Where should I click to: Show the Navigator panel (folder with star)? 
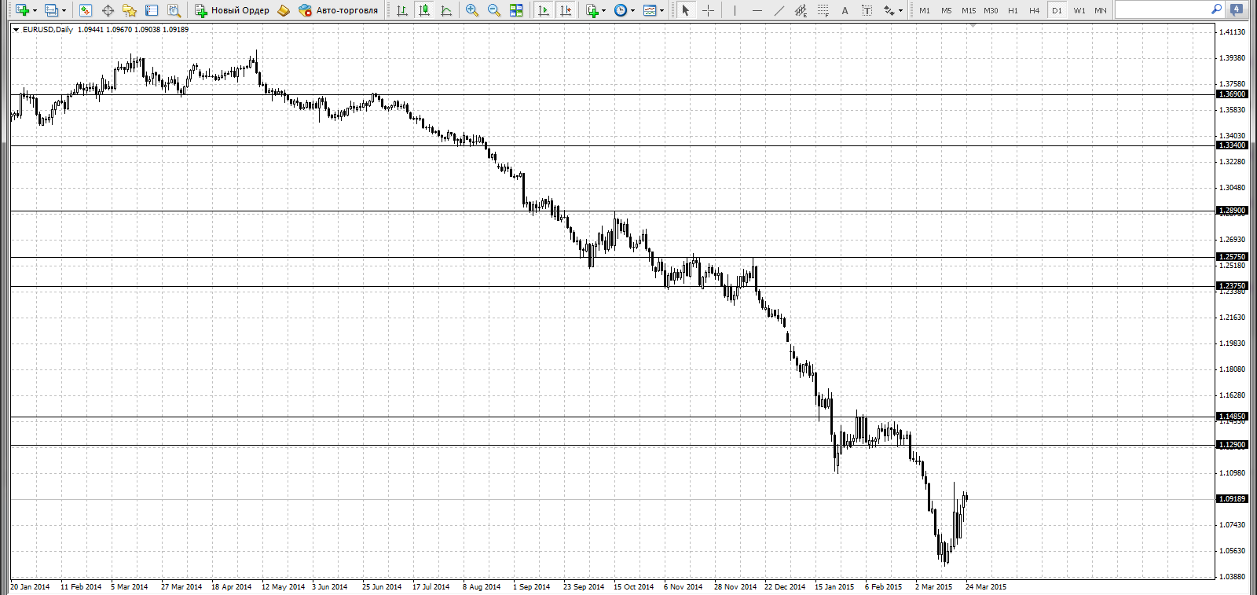pyautogui.click(x=130, y=10)
